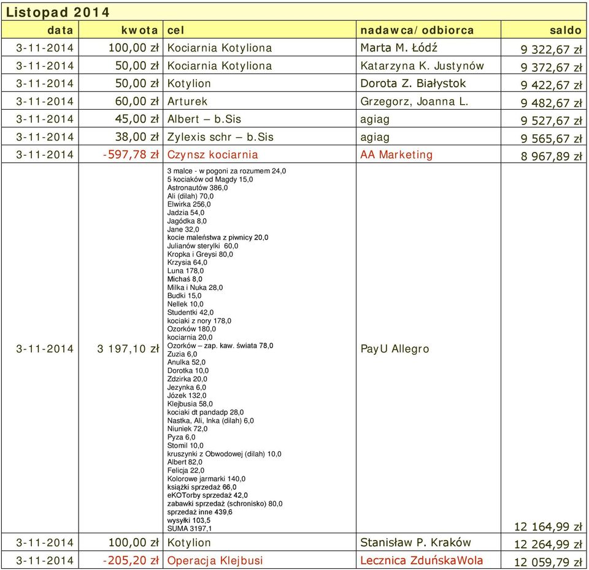Click sender 'Grzegorz, Joanna L.'

(x=414, y=101)
